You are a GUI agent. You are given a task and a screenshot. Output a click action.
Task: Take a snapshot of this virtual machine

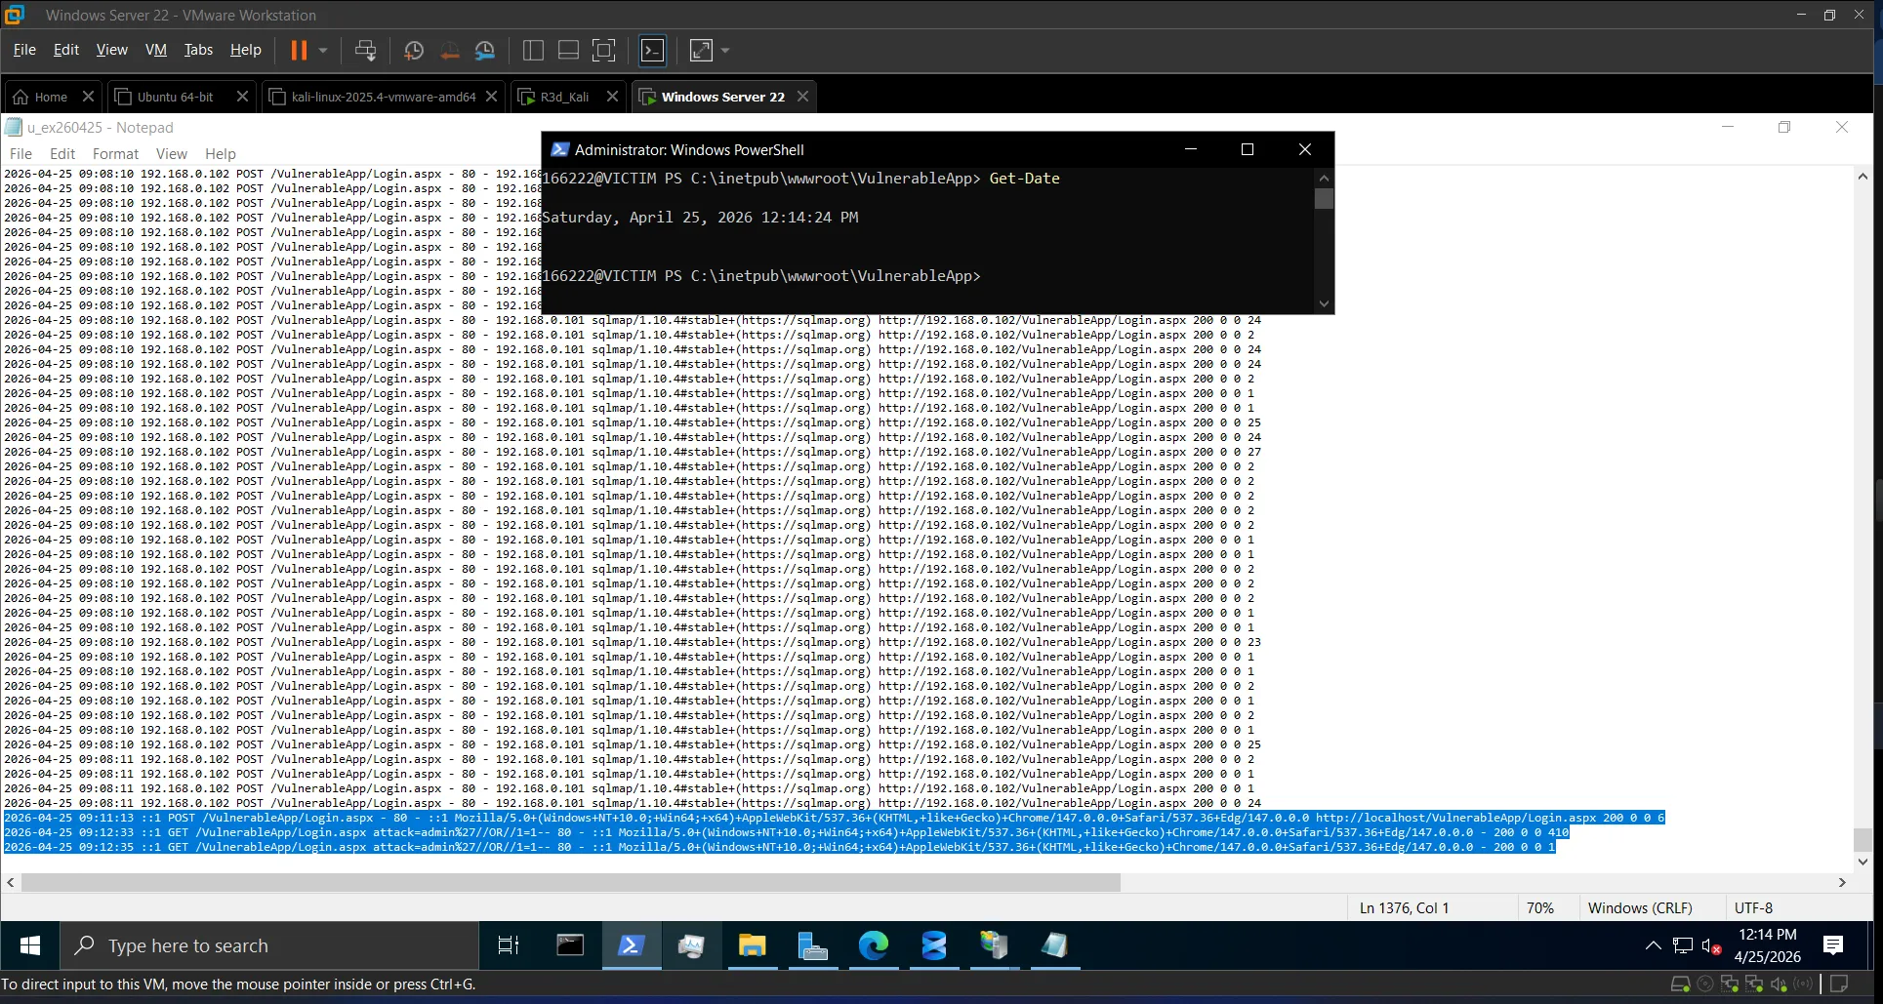[414, 50]
